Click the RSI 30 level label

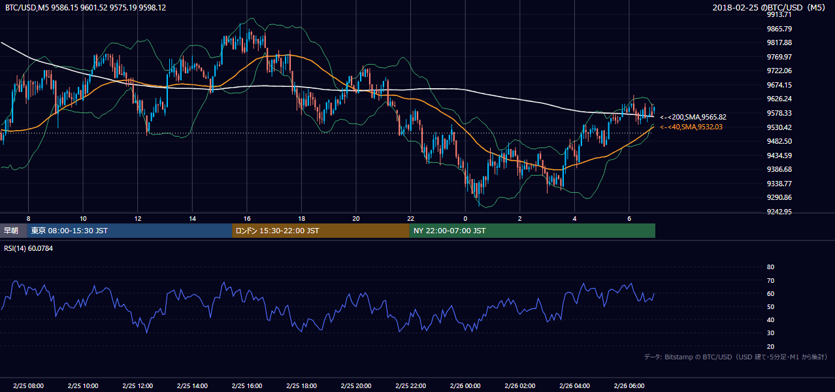coord(770,333)
